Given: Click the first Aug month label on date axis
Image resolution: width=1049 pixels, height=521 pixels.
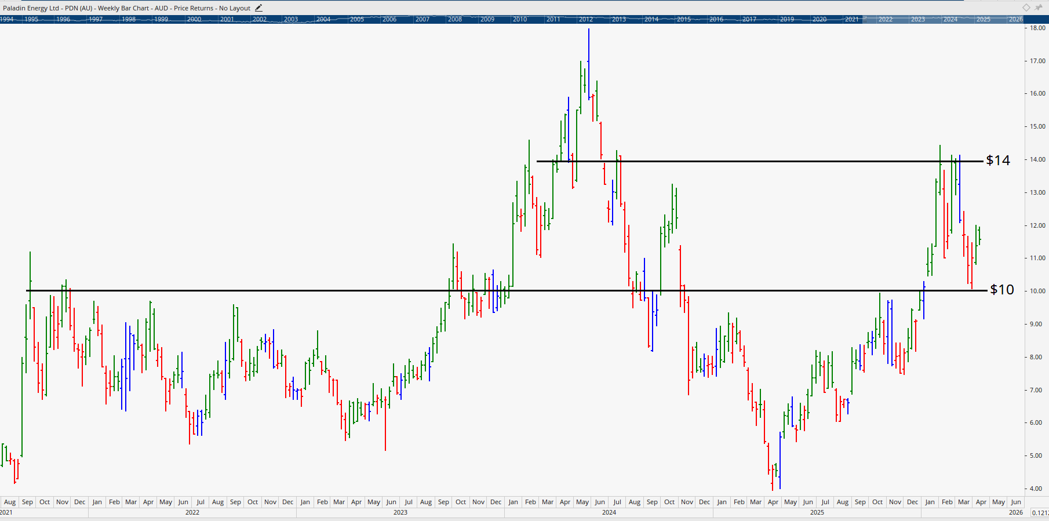Looking at the screenshot, I should click(x=10, y=502).
